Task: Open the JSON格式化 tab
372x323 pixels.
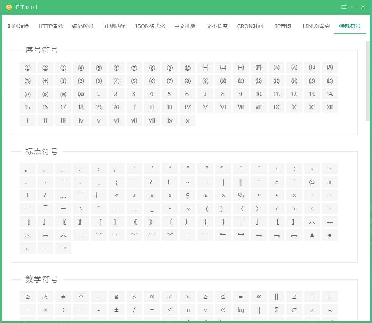Action: 150,26
